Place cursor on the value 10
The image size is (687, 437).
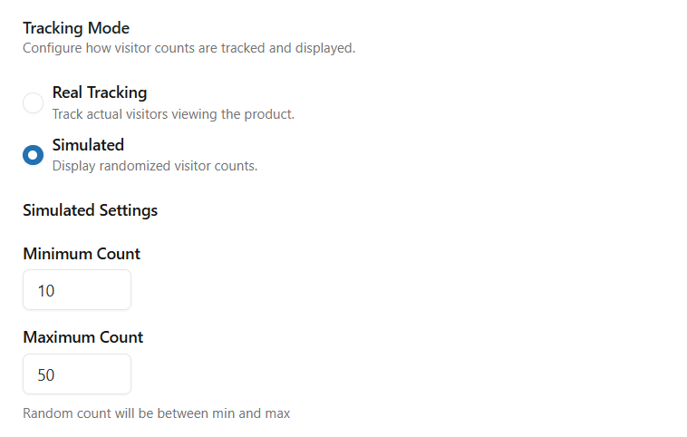(46, 291)
